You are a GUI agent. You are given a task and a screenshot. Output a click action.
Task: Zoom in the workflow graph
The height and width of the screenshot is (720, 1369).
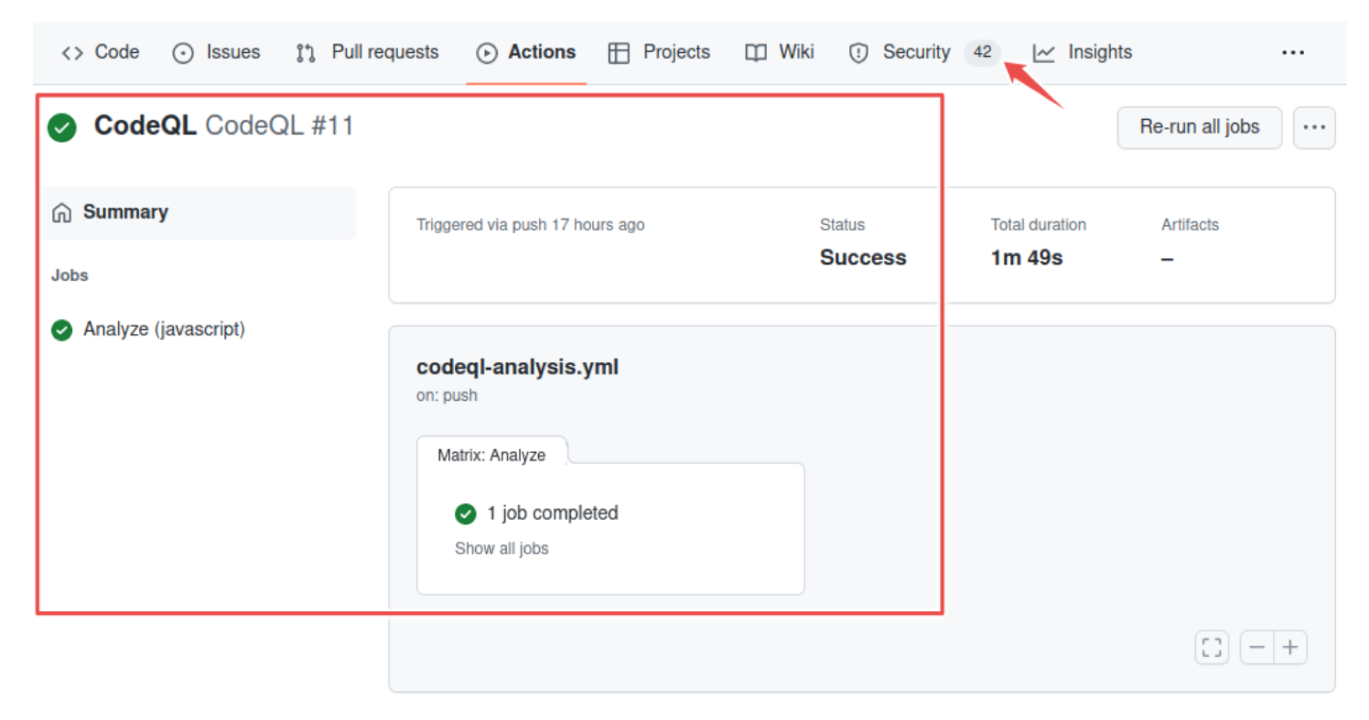(1290, 648)
